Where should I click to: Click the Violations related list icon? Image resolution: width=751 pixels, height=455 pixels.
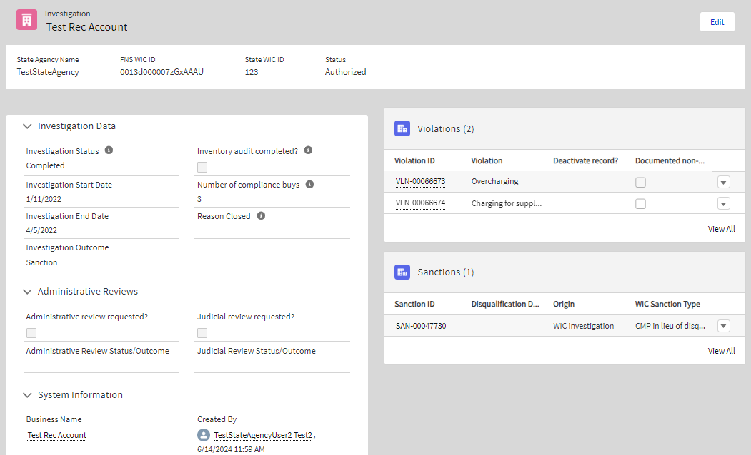(x=402, y=128)
